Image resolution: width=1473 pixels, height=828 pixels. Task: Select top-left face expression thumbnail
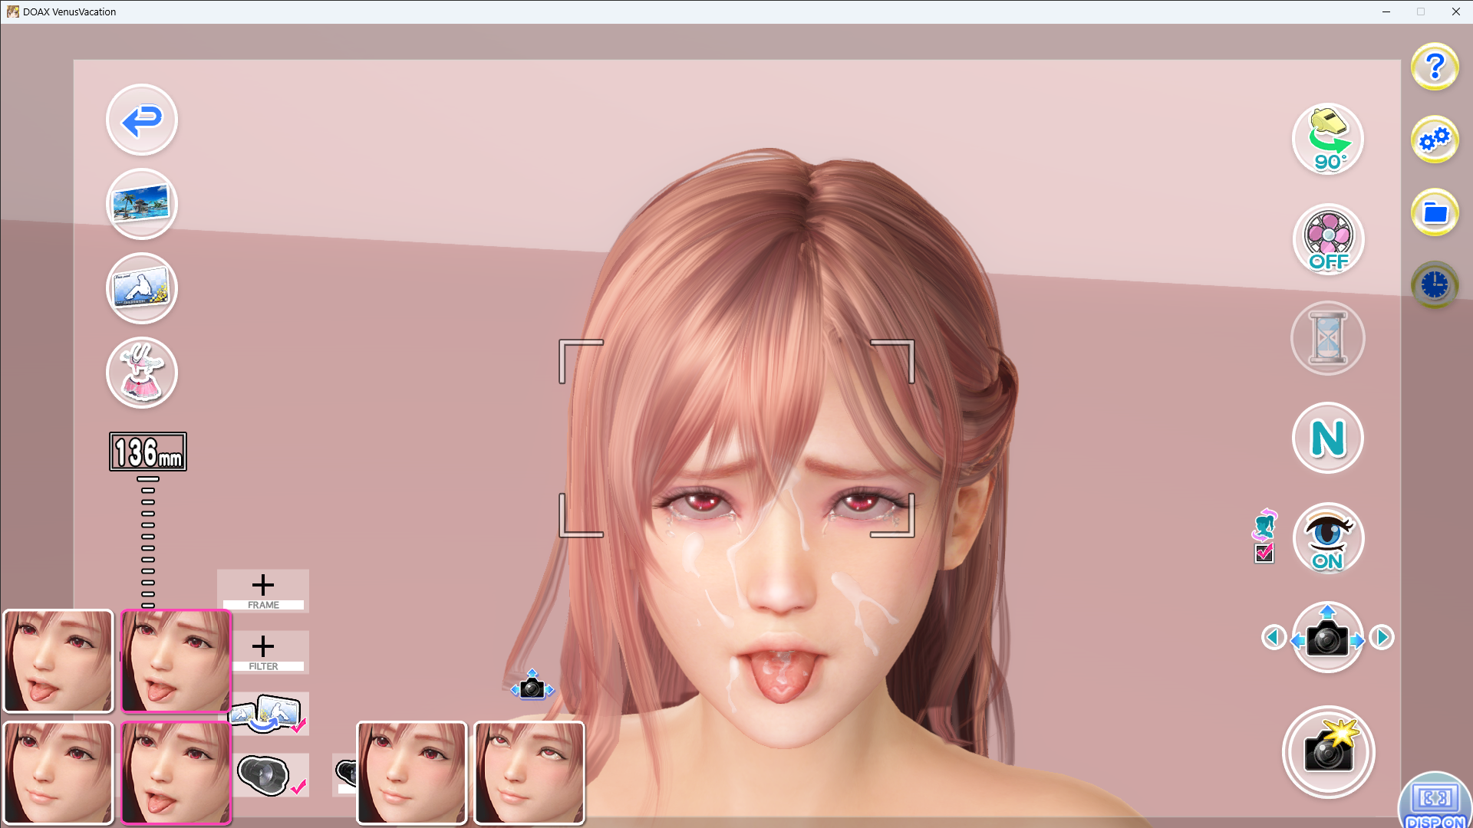[58, 661]
